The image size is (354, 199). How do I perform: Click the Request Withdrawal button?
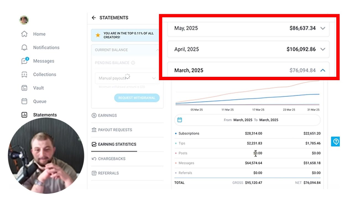137,98
